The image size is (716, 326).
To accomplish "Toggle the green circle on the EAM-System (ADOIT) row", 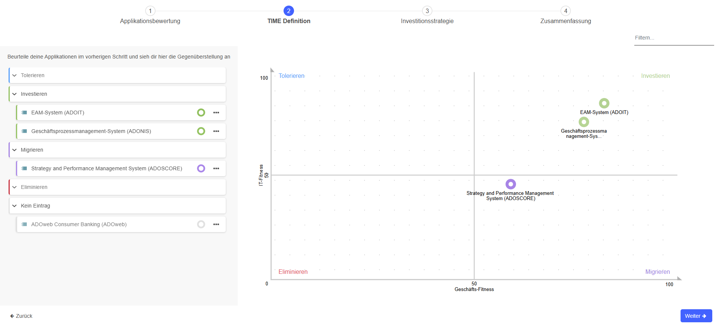I will click(x=201, y=113).
